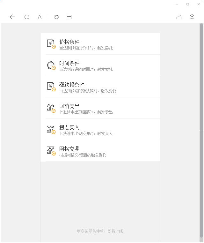This screenshot has width=204, height=243.
Task: Select the 涨跌幅条件 entry
Action: click(x=100, y=87)
